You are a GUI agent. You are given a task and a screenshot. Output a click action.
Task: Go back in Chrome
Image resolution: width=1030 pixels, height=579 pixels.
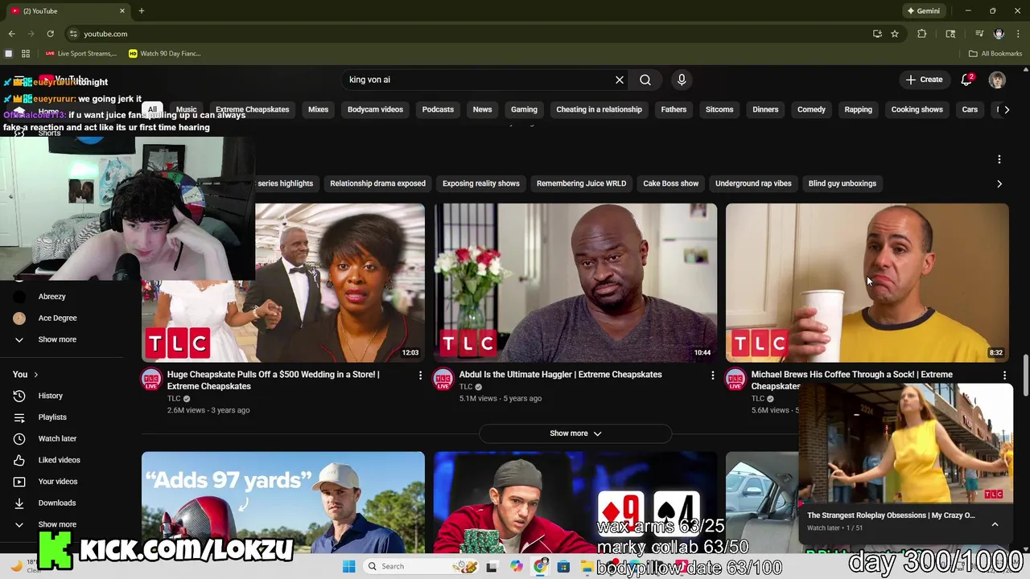(11, 34)
